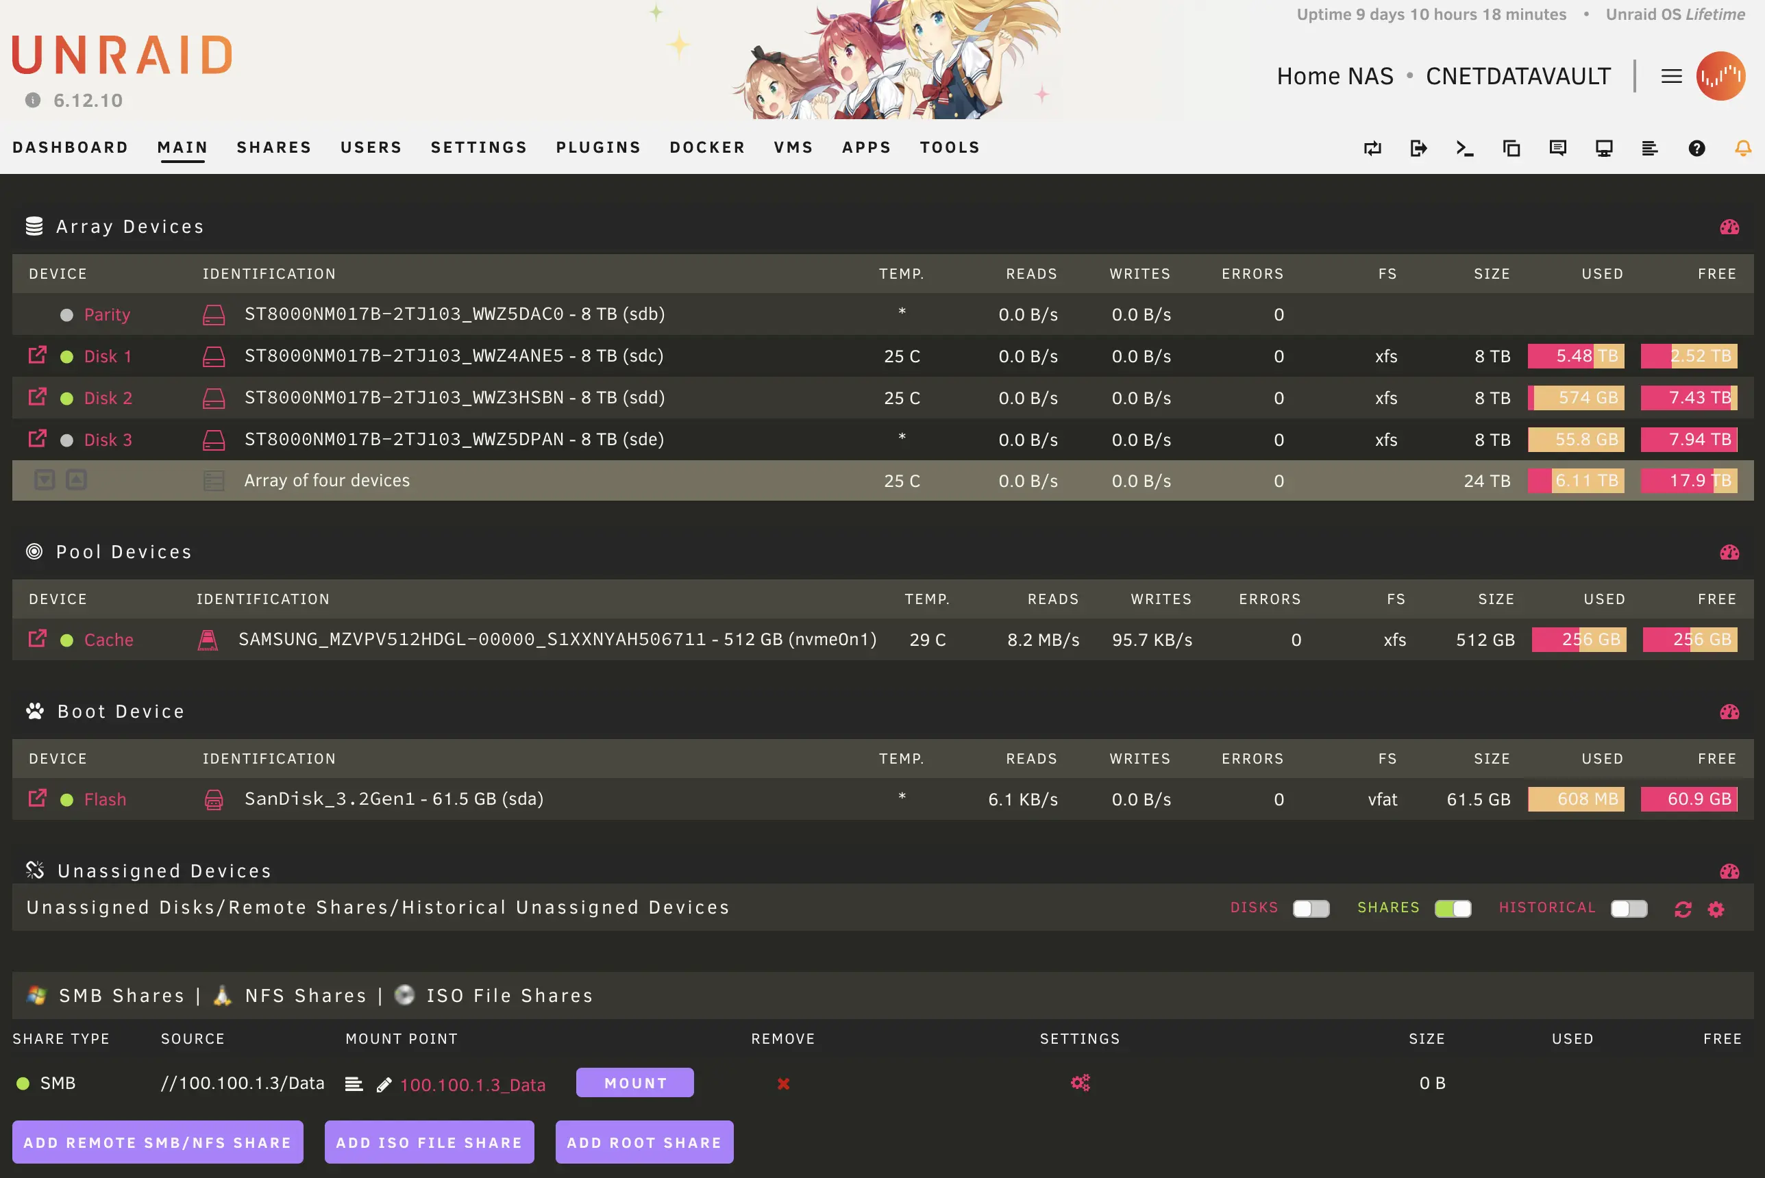Open the Unraid version info icon
The height and width of the screenshot is (1178, 1765).
click(x=33, y=100)
